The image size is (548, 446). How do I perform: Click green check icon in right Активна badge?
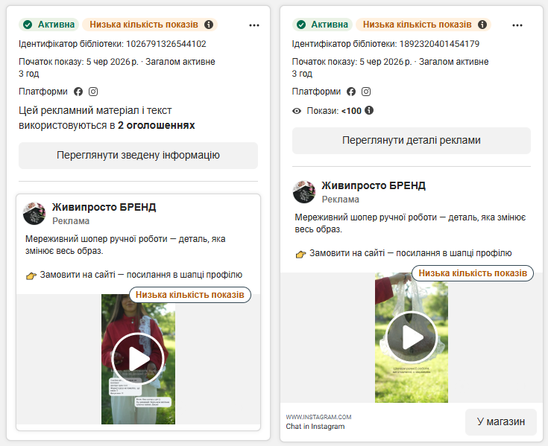(301, 25)
